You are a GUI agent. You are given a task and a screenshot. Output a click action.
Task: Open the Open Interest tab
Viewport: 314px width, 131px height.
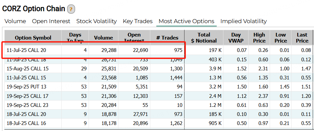click(51, 21)
